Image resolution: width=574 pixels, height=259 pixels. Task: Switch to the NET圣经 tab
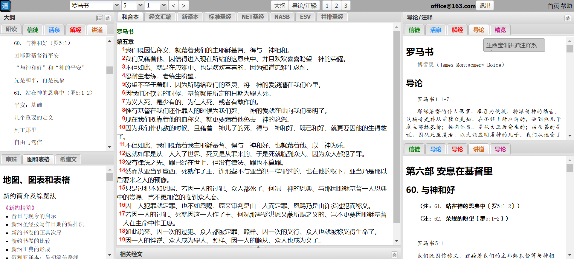[x=252, y=17]
